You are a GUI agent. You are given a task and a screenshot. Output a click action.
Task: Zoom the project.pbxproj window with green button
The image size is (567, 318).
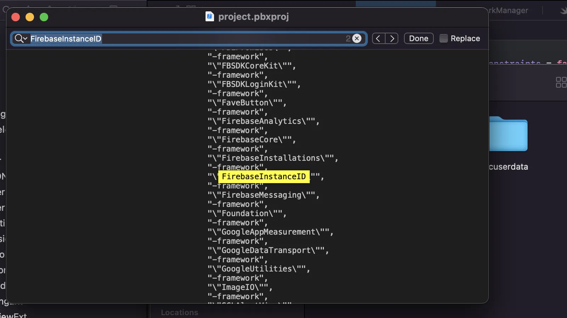[x=44, y=17]
